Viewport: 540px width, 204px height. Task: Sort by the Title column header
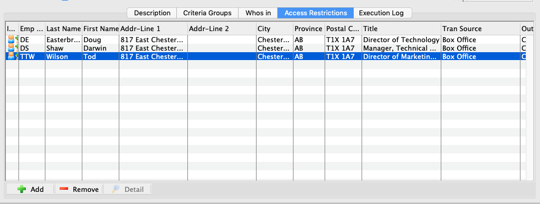point(401,29)
